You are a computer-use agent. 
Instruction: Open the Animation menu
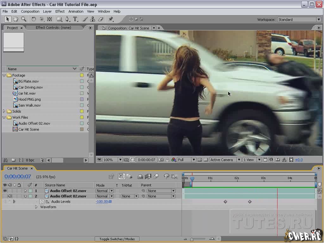(x=76, y=11)
